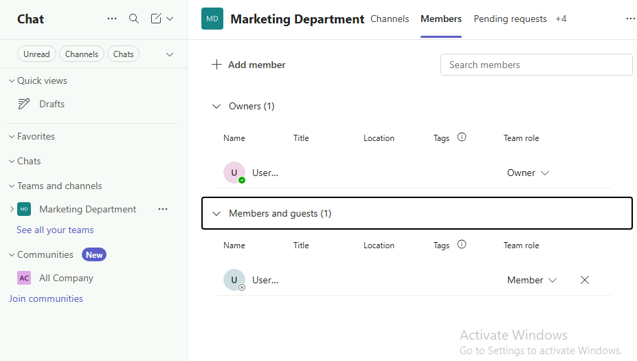Screen dimensions: 637x361
Task: Click Tags info icon in Members table
Action: (462, 244)
